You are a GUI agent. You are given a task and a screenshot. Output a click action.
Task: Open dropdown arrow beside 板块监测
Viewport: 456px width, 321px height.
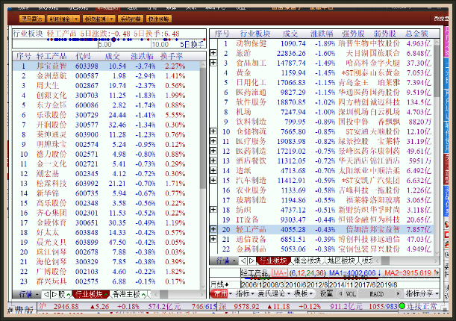pos(112,19)
